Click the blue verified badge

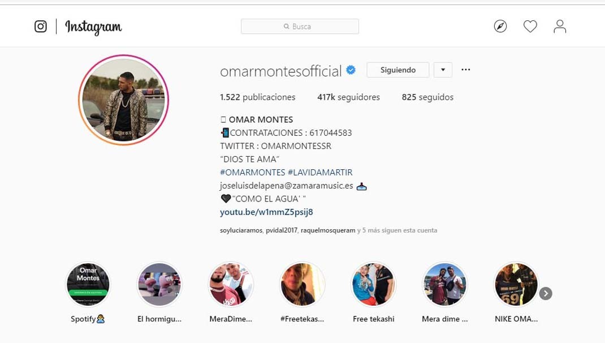(351, 70)
